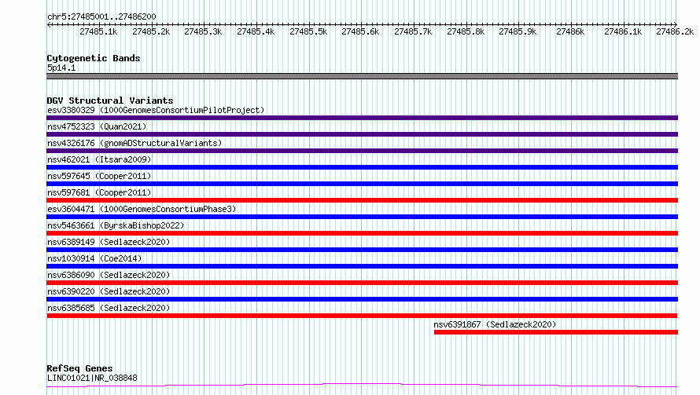Click the LINC01021|NR_038848 gene label

[x=92, y=378]
